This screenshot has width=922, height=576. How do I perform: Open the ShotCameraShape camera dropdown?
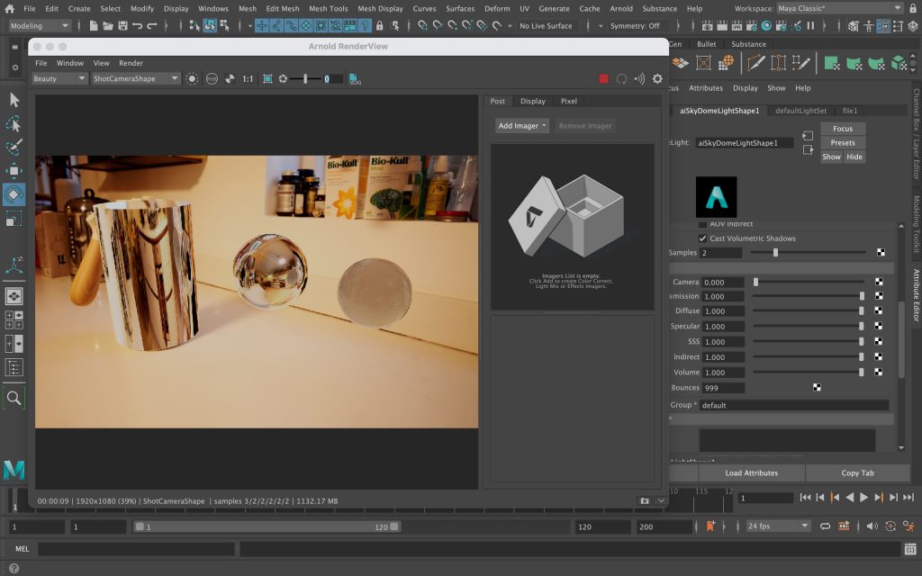[136, 79]
